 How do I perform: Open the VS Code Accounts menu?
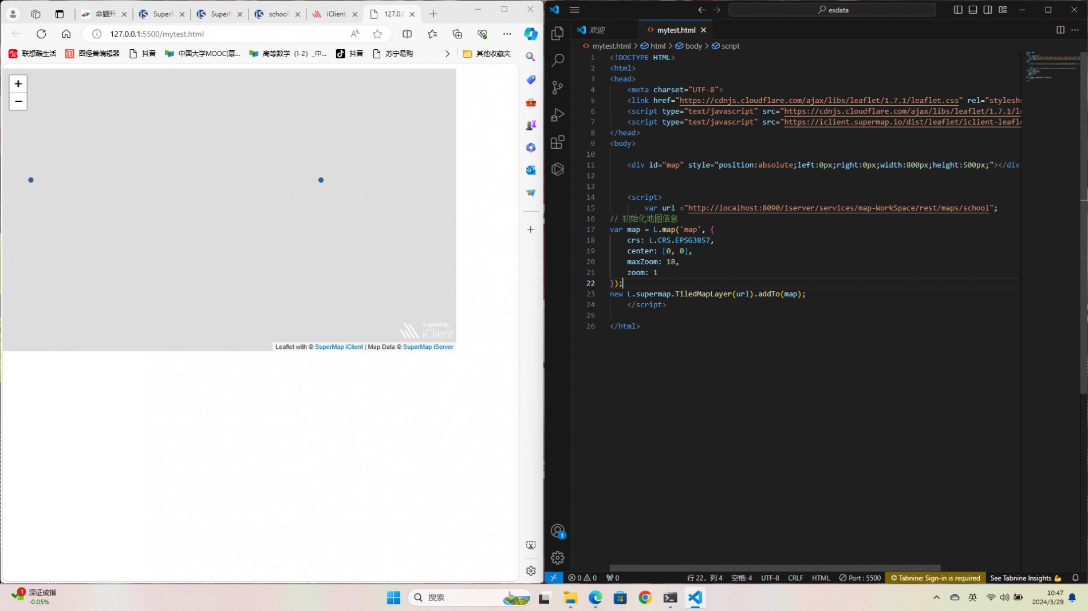tap(557, 531)
